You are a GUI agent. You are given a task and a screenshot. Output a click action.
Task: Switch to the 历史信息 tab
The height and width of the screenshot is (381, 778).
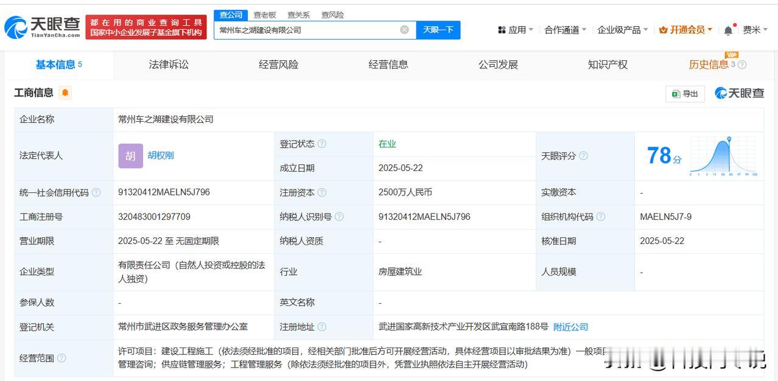[709, 65]
